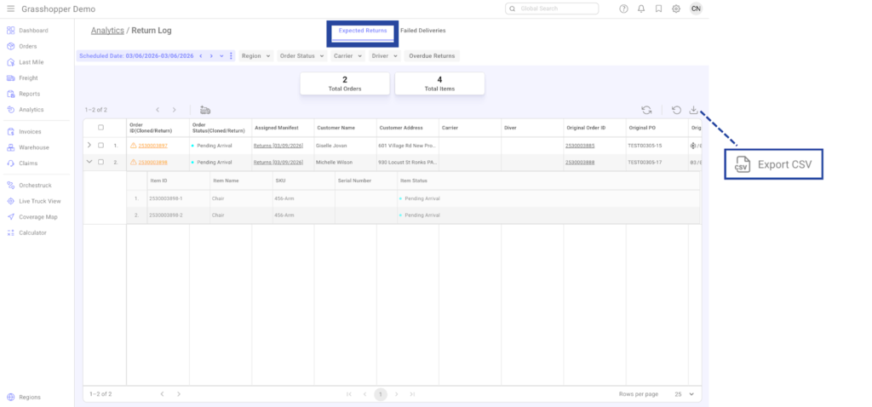872x407 pixels.
Task: Click the refresh sync icon above the table
Action: tap(647, 110)
